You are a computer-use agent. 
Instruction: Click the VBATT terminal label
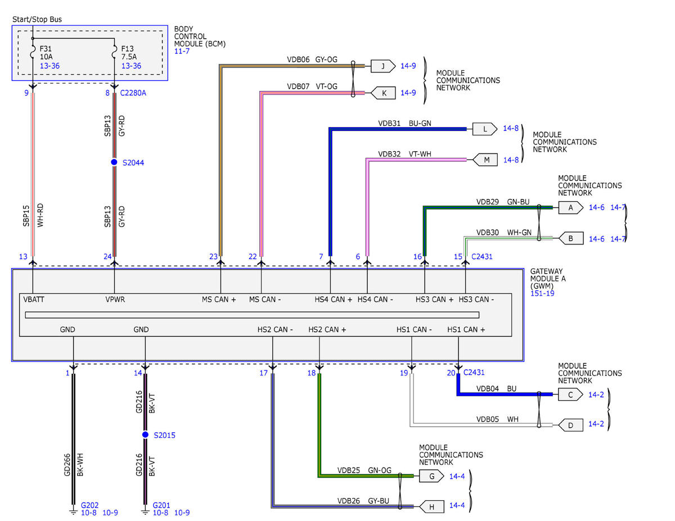34,299
